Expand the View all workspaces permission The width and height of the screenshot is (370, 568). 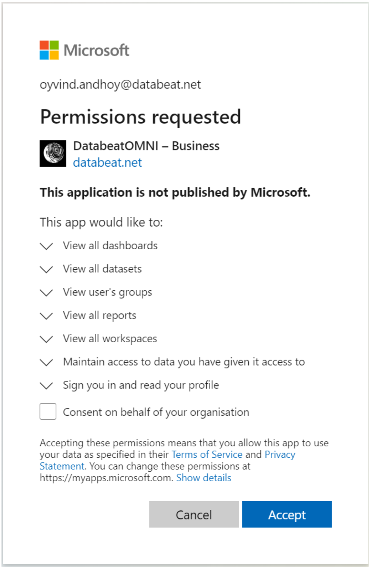(x=46, y=339)
